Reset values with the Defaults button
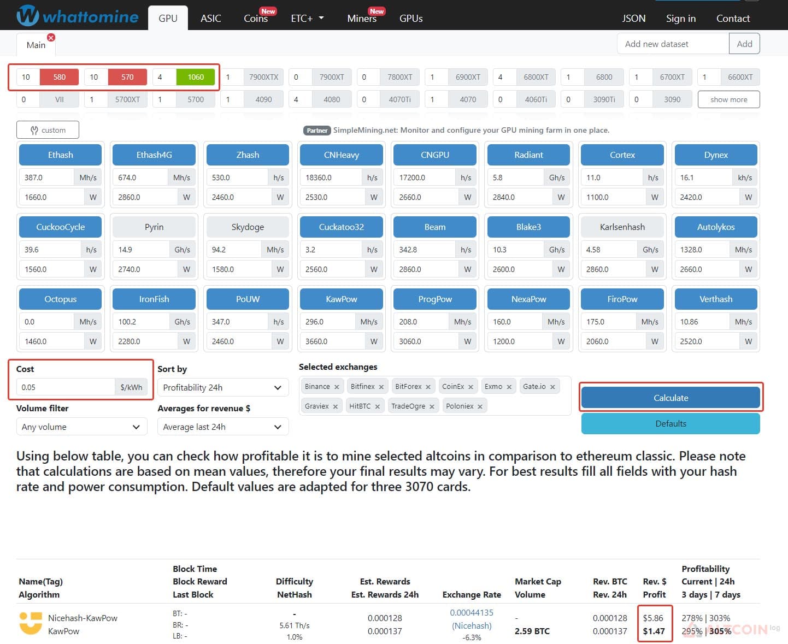Screen dimensions: 788x644 671,423
